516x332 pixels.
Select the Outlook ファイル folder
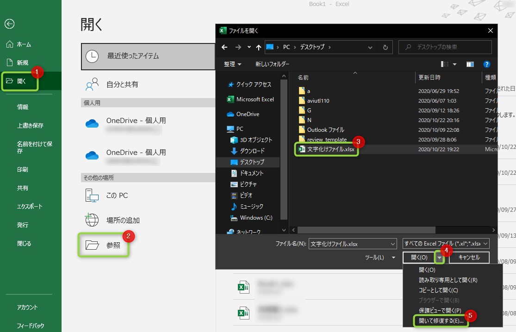(321, 130)
